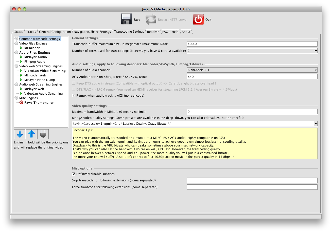The width and height of the screenshot is (332, 233).
Task: Move engine up with blue up arrow
Action: click(x=31, y=134)
